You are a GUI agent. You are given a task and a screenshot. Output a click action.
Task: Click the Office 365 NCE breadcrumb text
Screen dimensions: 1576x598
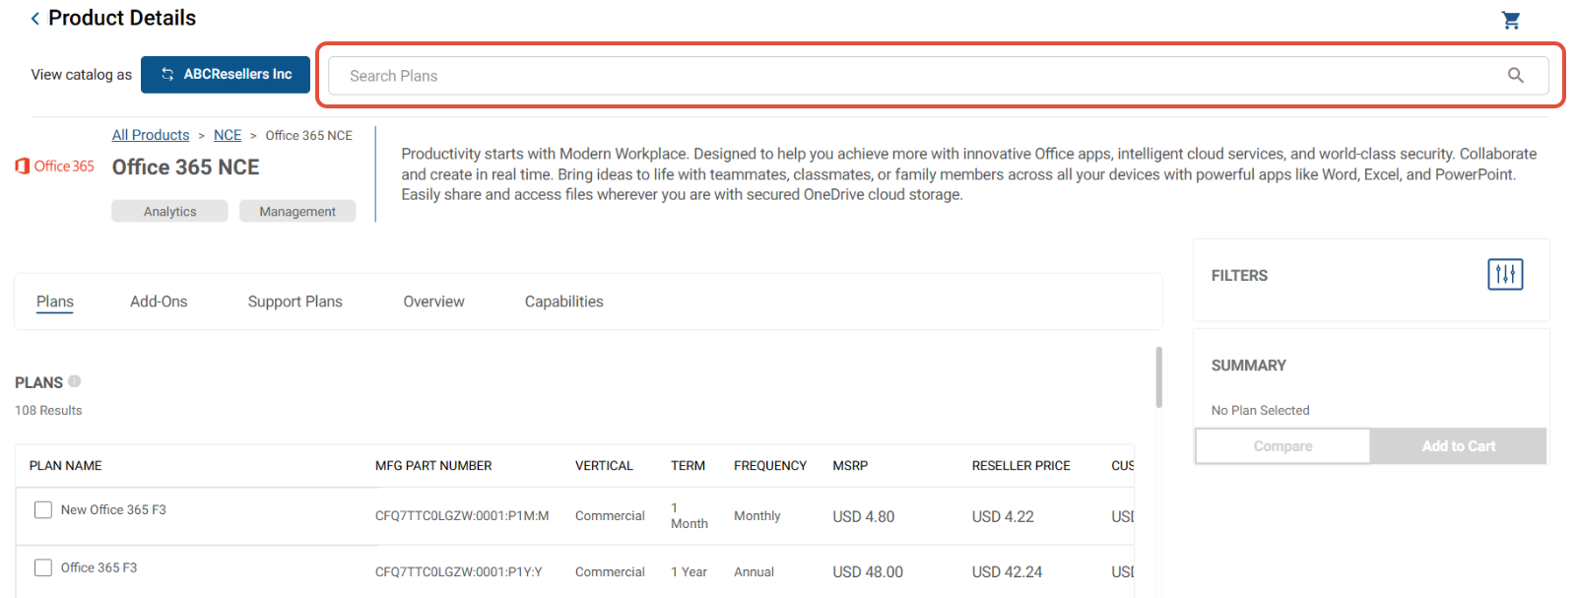point(309,136)
